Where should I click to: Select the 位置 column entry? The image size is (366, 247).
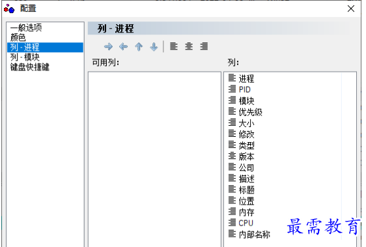(x=246, y=201)
